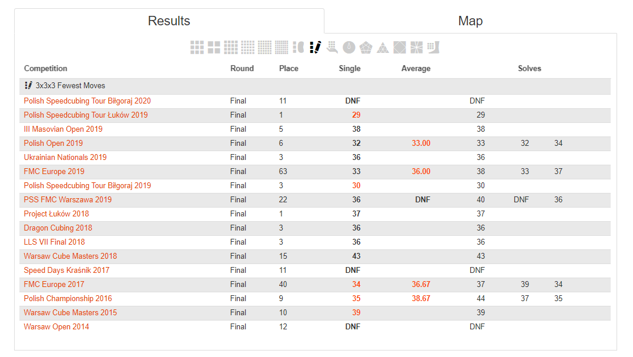633x357 pixels.
Task: Select the 6x6x6 Cube event icon
Action: point(265,47)
